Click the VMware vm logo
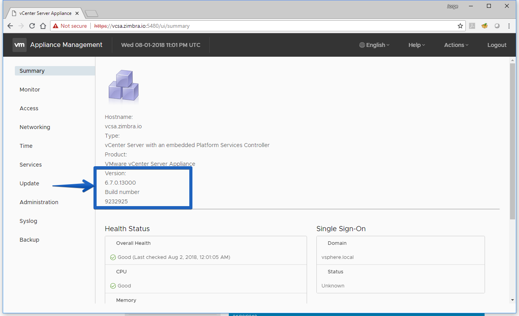This screenshot has height=316, width=519. (x=20, y=45)
